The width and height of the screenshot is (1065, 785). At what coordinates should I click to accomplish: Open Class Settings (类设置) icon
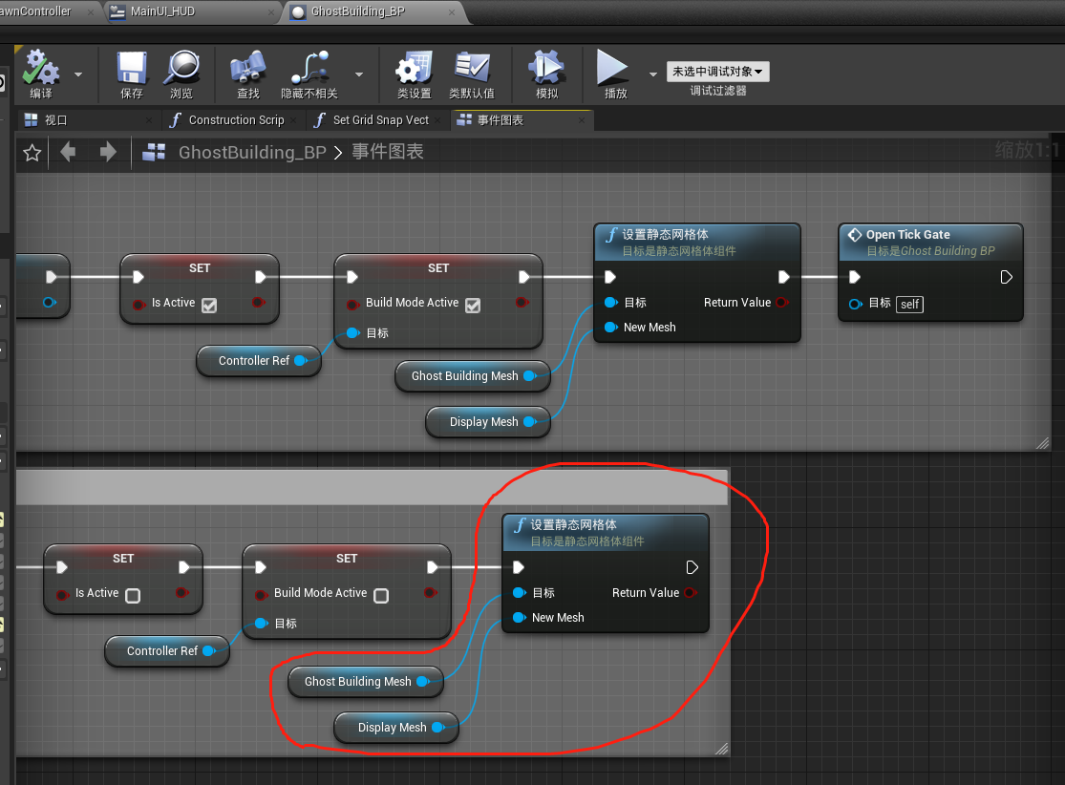tap(414, 68)
